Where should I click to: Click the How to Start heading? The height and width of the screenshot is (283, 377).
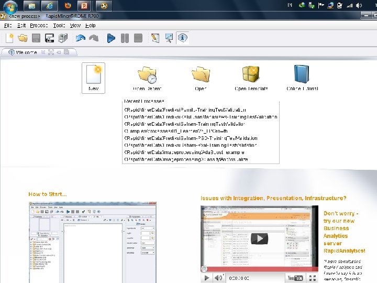pyautogui.click(x=47, y=194)
